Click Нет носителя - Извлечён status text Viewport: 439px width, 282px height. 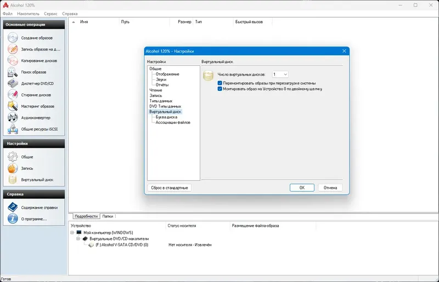[190, 245]
